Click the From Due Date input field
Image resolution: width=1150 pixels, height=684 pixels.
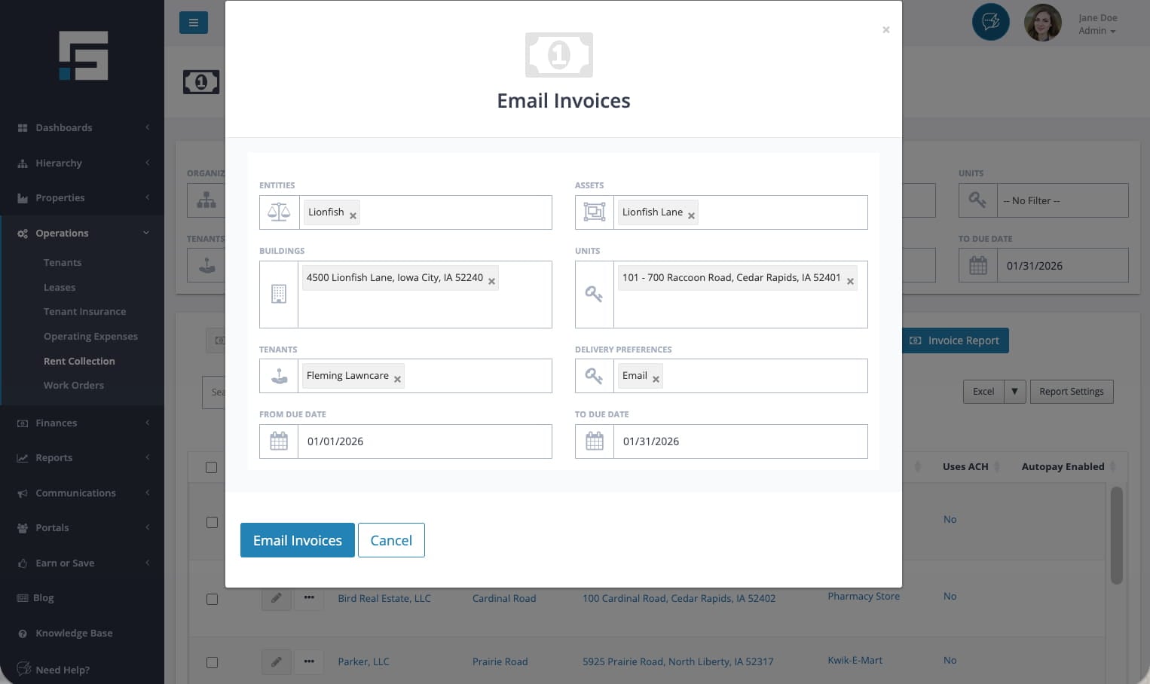click(x=424, y=441)
